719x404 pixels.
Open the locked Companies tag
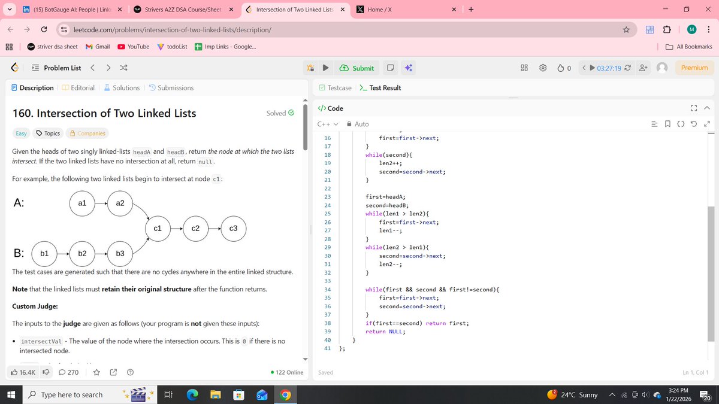point(87,133)
